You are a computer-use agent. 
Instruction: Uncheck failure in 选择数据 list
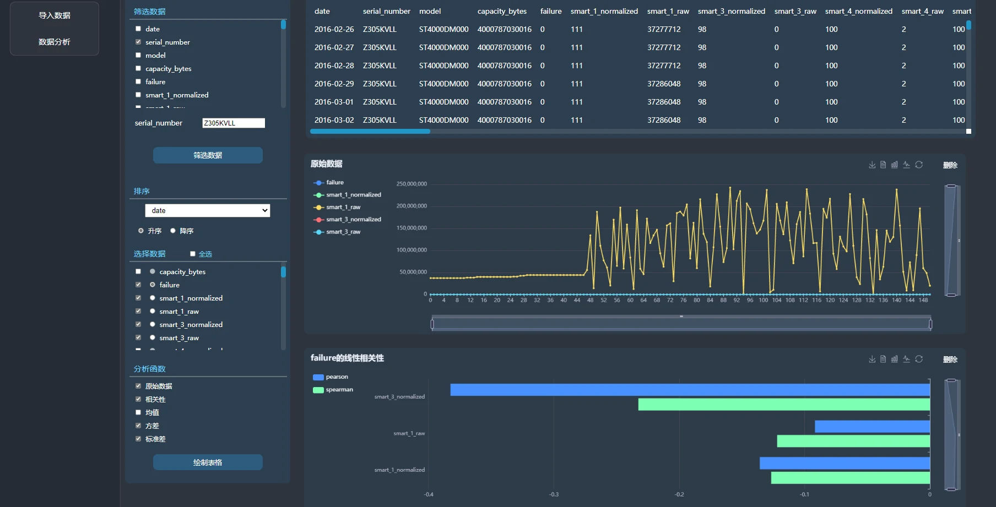pyautogui.click(x=138, y=285)
